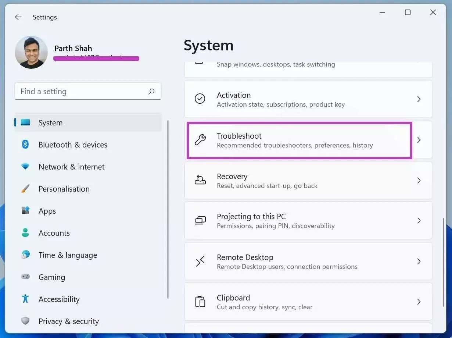
Task: Click the Accessibility person icon
Action: click(x=25, y=299)
